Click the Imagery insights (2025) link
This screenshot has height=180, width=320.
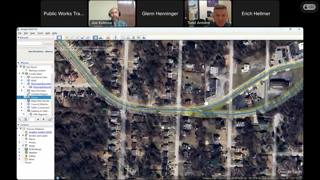[x=40, y=132]
